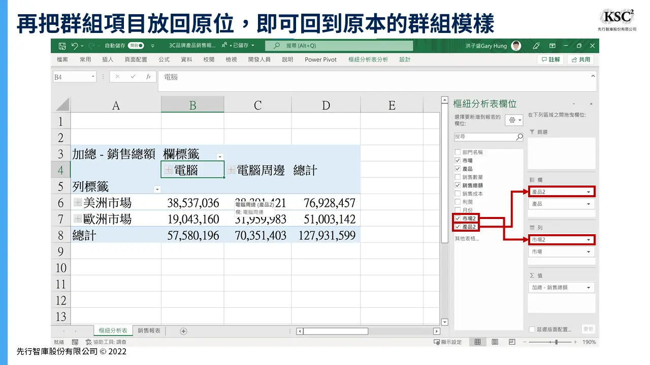Open the 市場2 field dropdown in Rows area

click(x=589, y=240)
